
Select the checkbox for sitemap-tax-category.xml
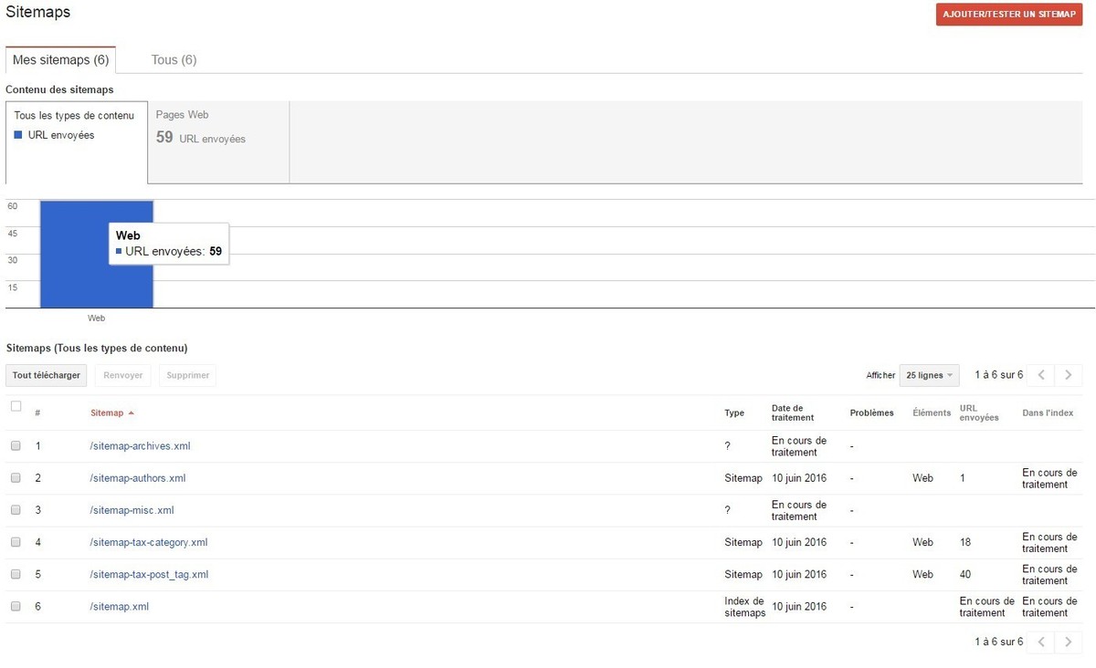pyautogui.click(x=16, y=542)
